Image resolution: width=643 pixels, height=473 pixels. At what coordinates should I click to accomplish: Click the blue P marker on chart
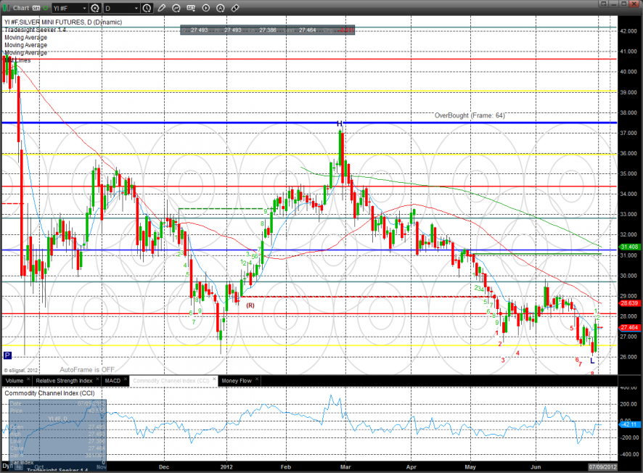pos(7,355)
